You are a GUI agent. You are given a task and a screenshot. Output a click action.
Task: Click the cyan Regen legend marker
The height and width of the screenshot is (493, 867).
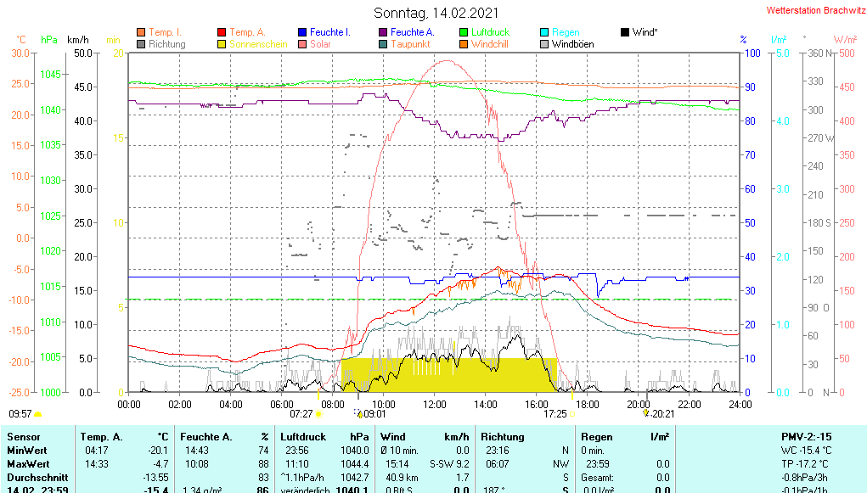(544, 32)
